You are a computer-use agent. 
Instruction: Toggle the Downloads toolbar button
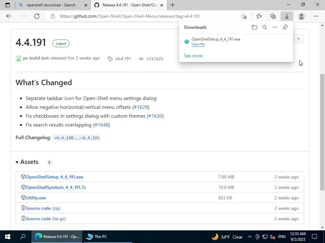click(x=287, y=16)
